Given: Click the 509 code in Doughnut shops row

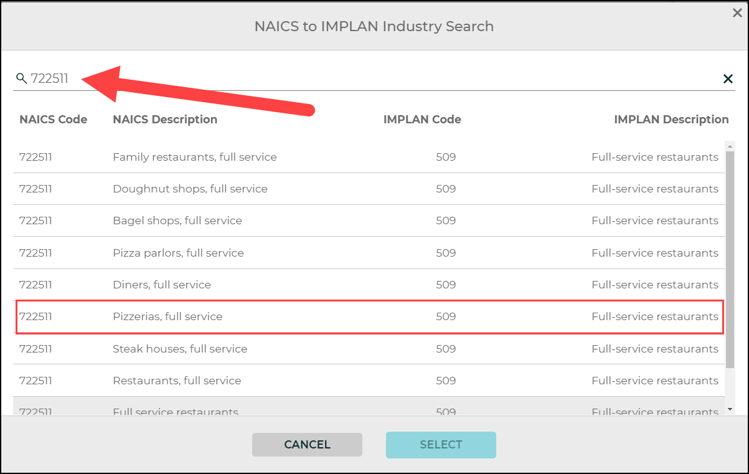Looking at the screenshot, I should tap(446, 189).
